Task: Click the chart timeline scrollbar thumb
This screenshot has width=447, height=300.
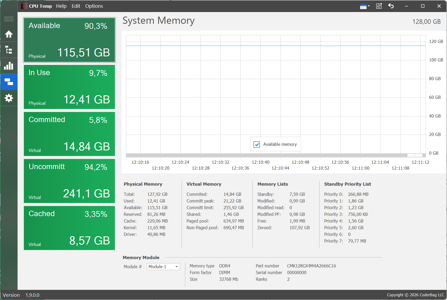Action: pos(414,155)
